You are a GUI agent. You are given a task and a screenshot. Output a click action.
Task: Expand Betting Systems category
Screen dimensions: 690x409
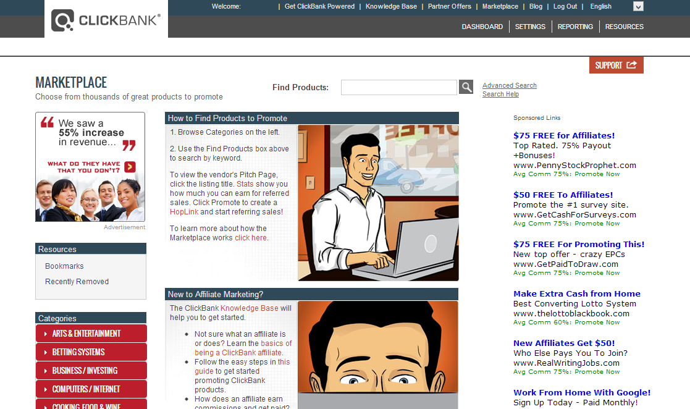point(91,352)
